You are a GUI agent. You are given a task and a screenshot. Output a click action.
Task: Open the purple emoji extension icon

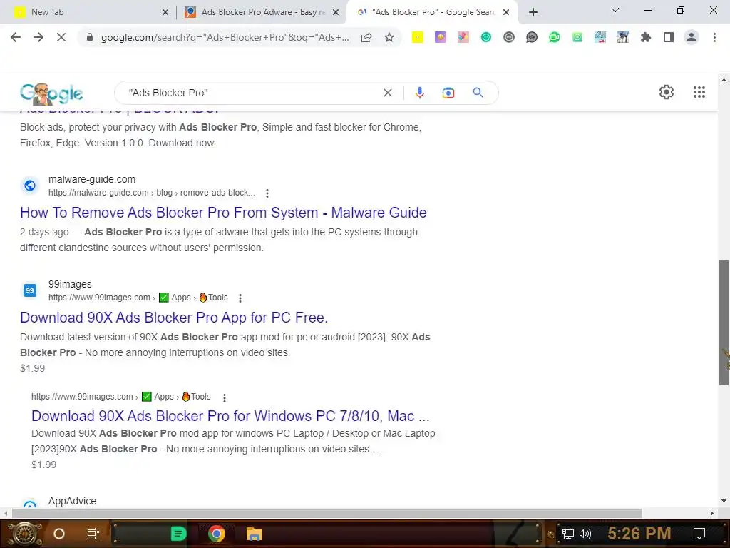pos(441,37)
